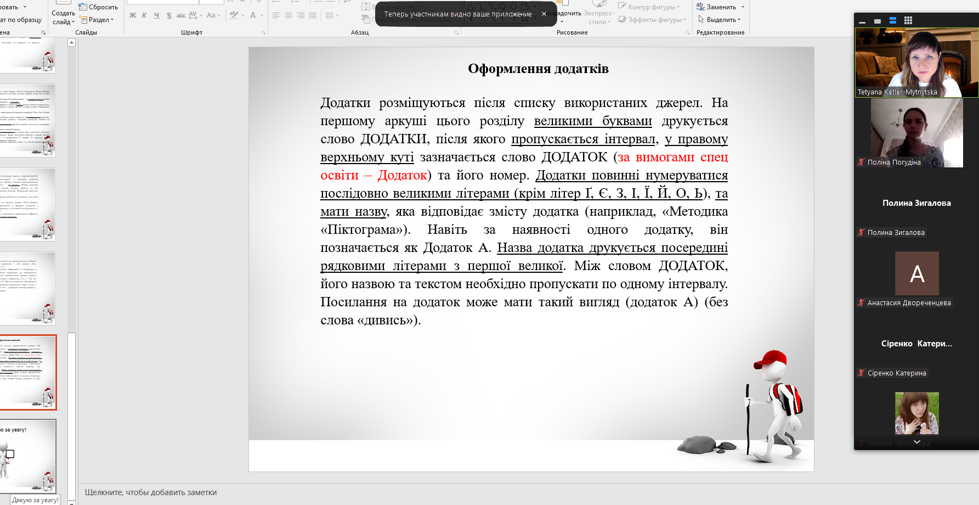Image resolution: width=979 pixels, height=505 pixels.
Task: Hide the Zoom video thumbnails panel
Action: 862,21
